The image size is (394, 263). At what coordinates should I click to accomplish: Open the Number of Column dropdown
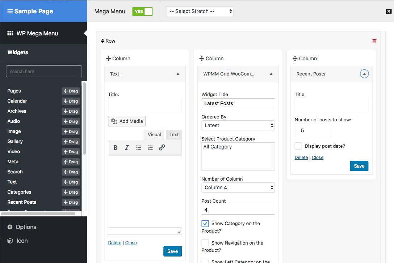[x=238, y=187]
